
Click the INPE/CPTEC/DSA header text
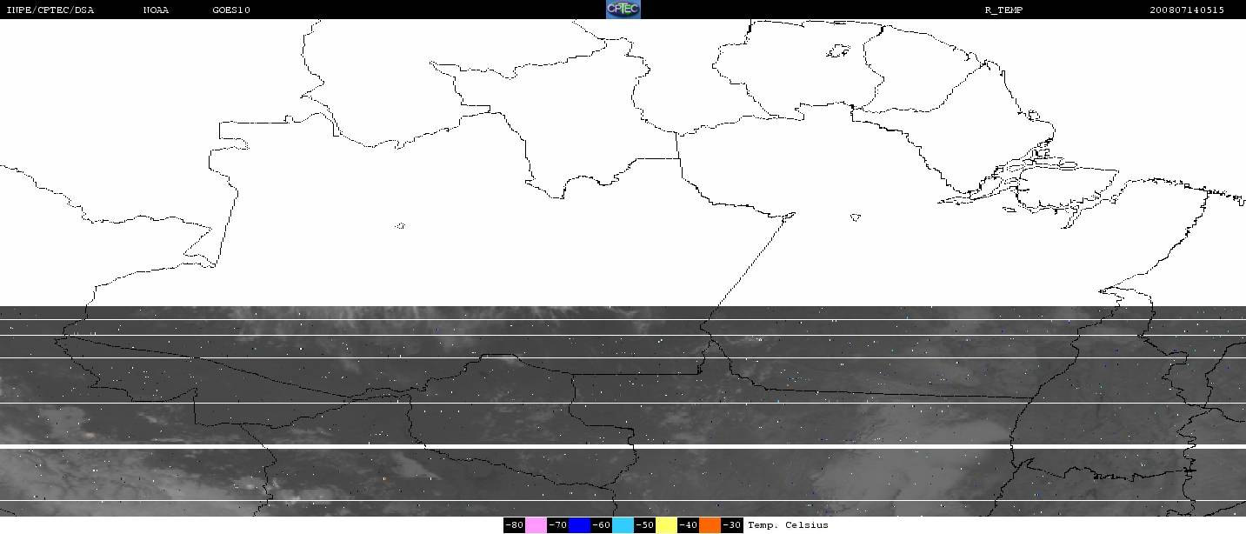click(50, 10)
